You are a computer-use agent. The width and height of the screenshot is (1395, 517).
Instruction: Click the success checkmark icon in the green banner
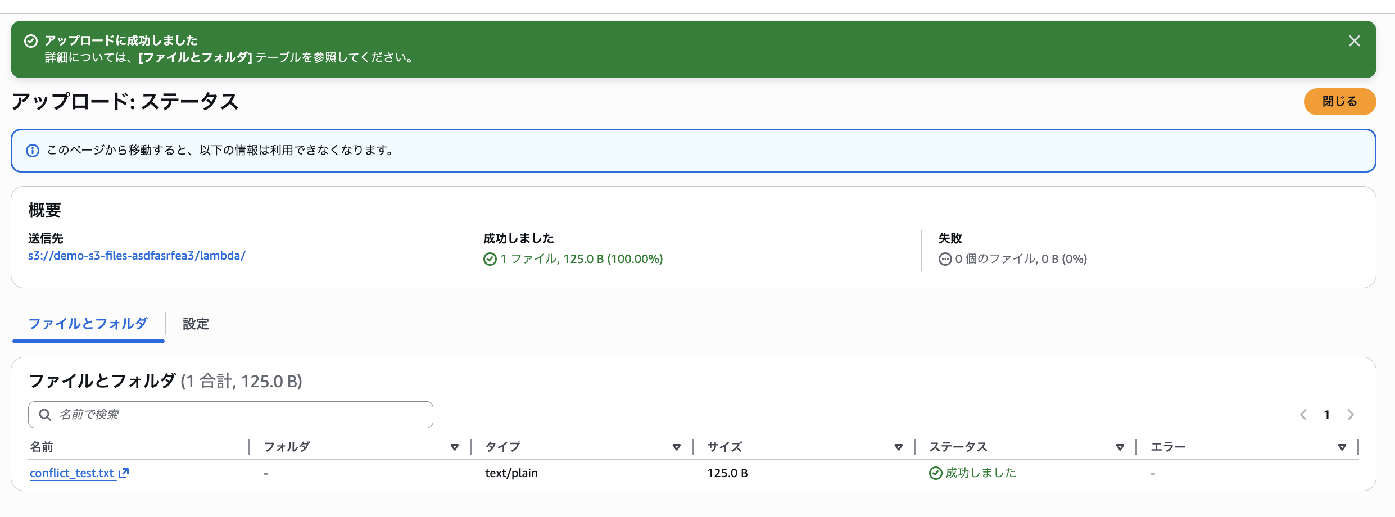[31, 40]
